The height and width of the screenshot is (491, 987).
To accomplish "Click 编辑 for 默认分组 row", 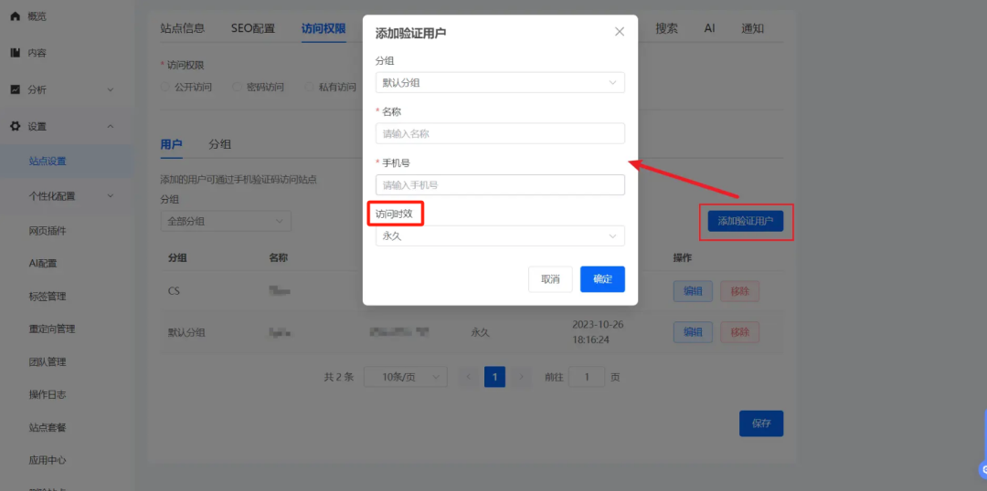I will (x=693, y=332).
